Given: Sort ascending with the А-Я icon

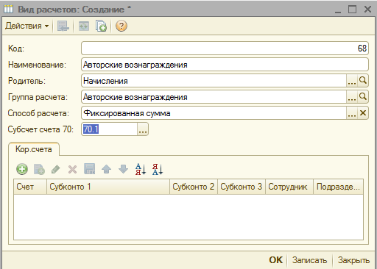Looking at the screenshot, I should coord(141,169).
